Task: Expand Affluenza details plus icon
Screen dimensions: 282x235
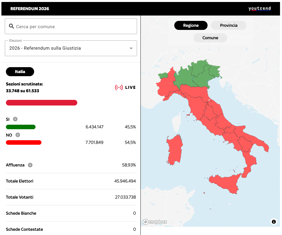Action: (x=30, y=165)
